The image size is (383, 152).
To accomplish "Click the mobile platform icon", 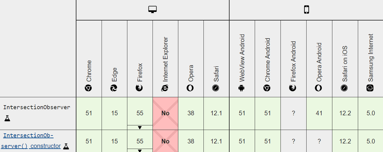I will tap(306, 10).
